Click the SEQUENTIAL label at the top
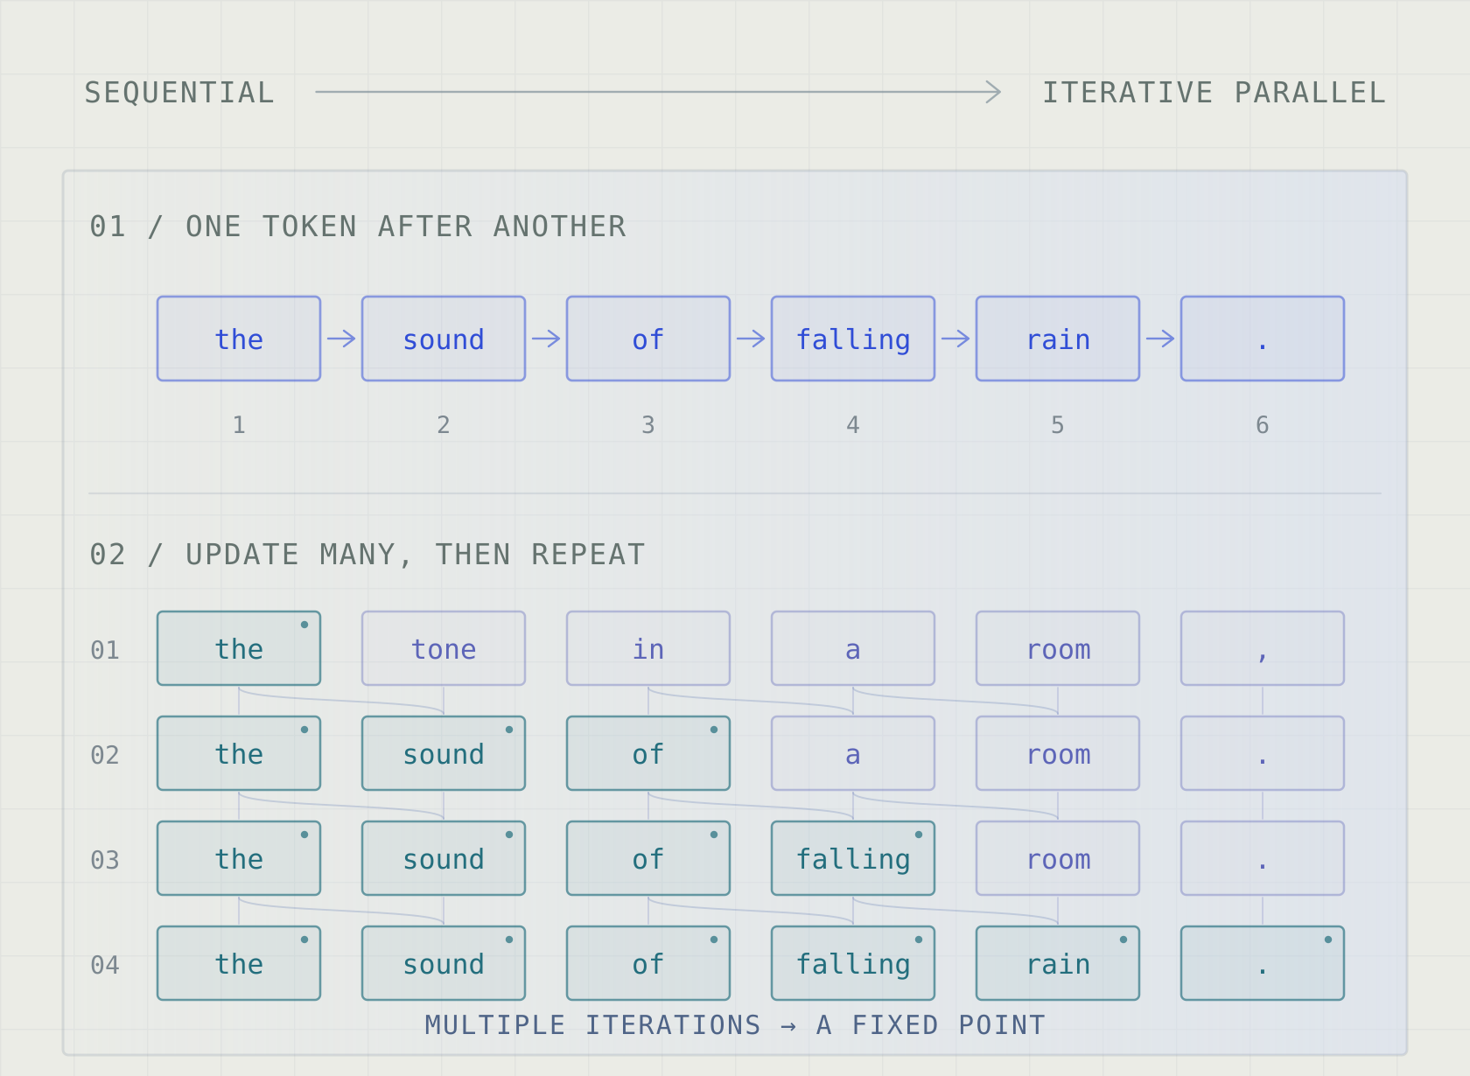 [x=179, y=93]
